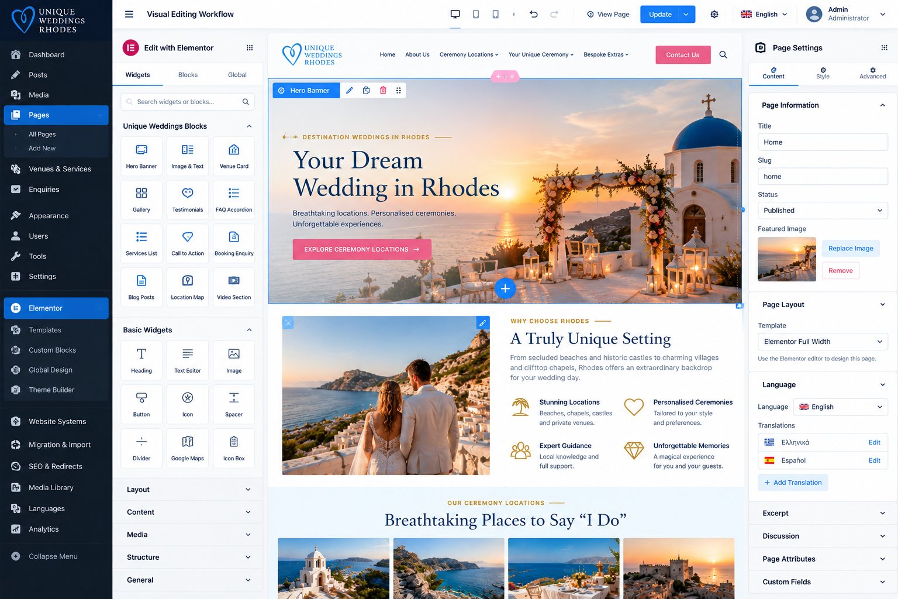Viewport: 898px width, 599px height.
Task: Edit the Hero Banner with pencil icon
Action: coord(350,90)
